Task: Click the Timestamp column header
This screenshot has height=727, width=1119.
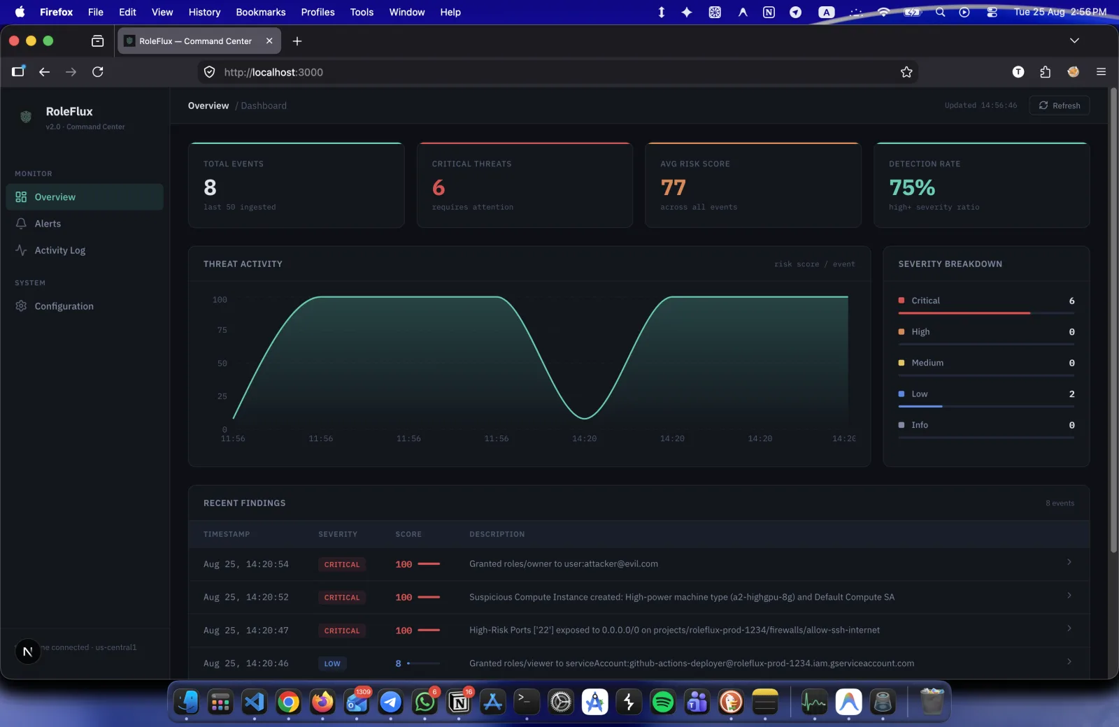Action: [x=227, y=534]
